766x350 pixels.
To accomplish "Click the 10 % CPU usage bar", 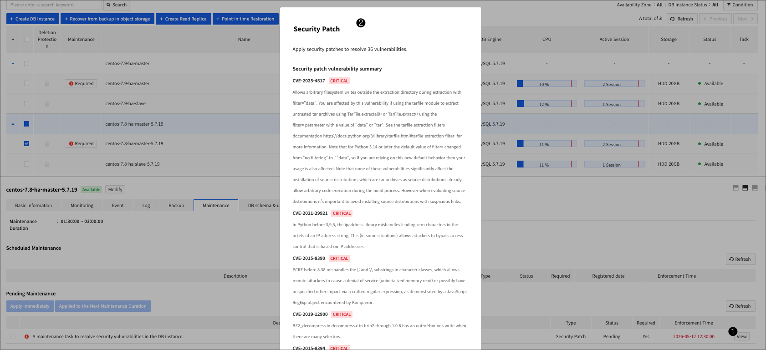I will [x=546, y=84].
